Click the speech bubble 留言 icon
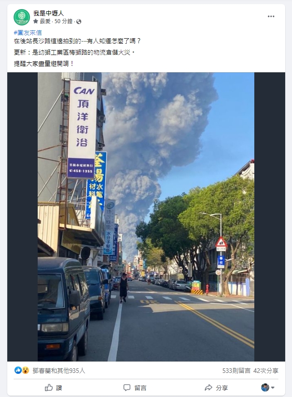This screenshot has width=292, height=397. [127, 387]
